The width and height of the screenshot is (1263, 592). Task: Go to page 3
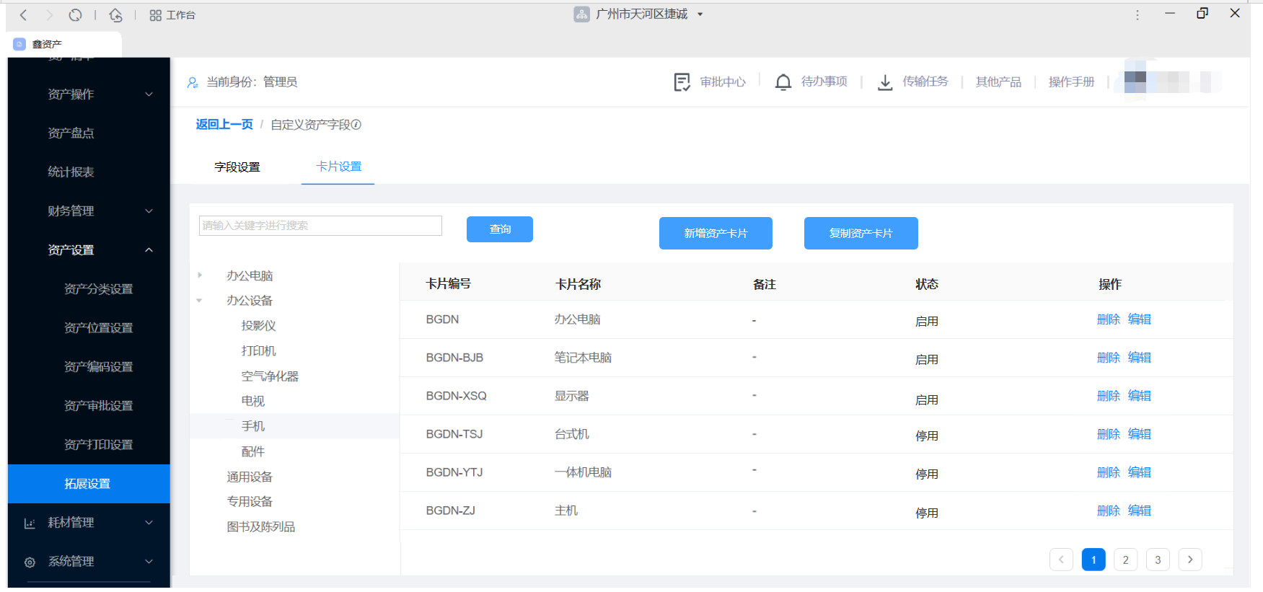click(x=1158, y=560)
